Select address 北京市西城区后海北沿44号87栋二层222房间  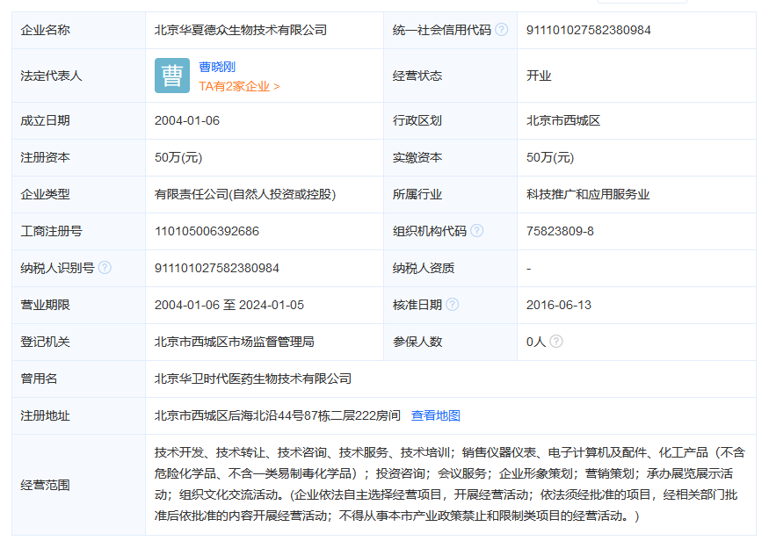278,415
